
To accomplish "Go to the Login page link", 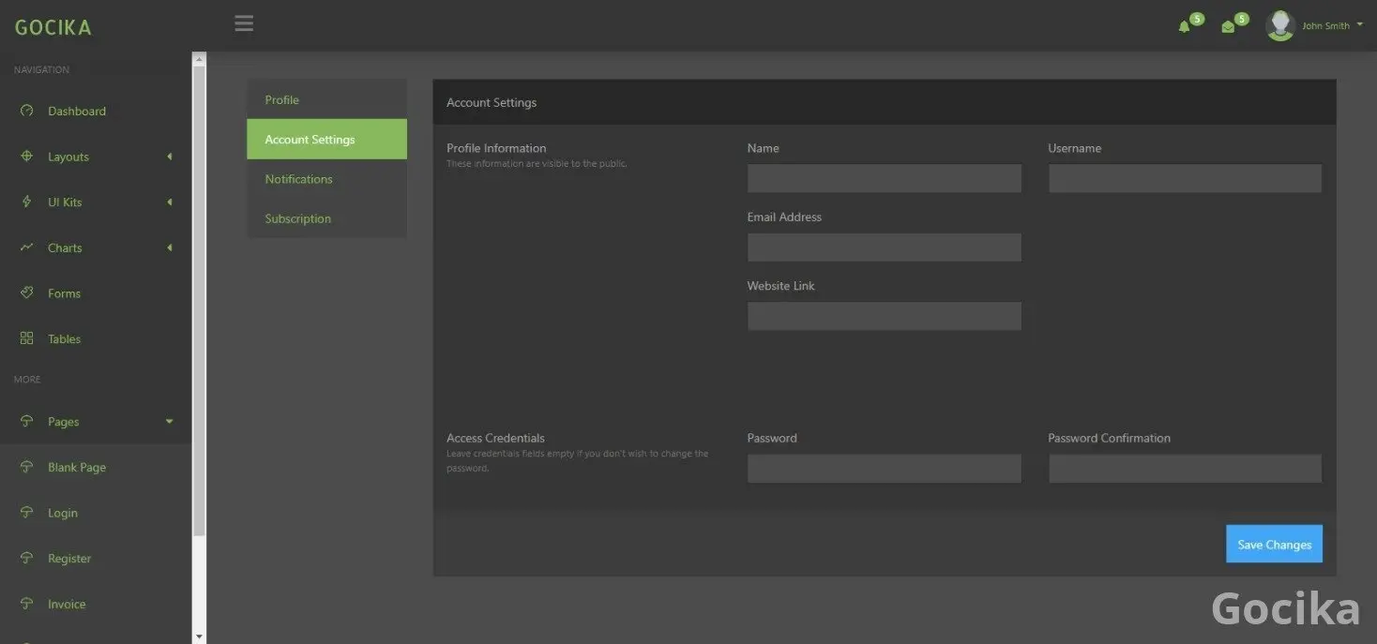I will [63, 513].
